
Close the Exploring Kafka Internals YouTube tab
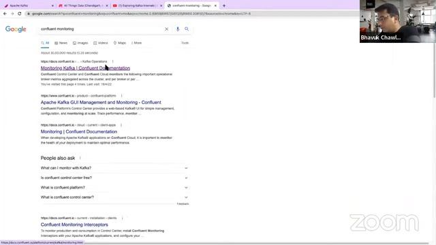(161, 5)
